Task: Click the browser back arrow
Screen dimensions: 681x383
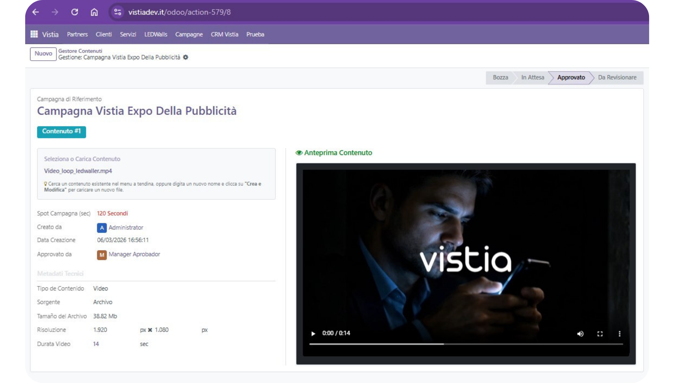Action: (35, 12)
